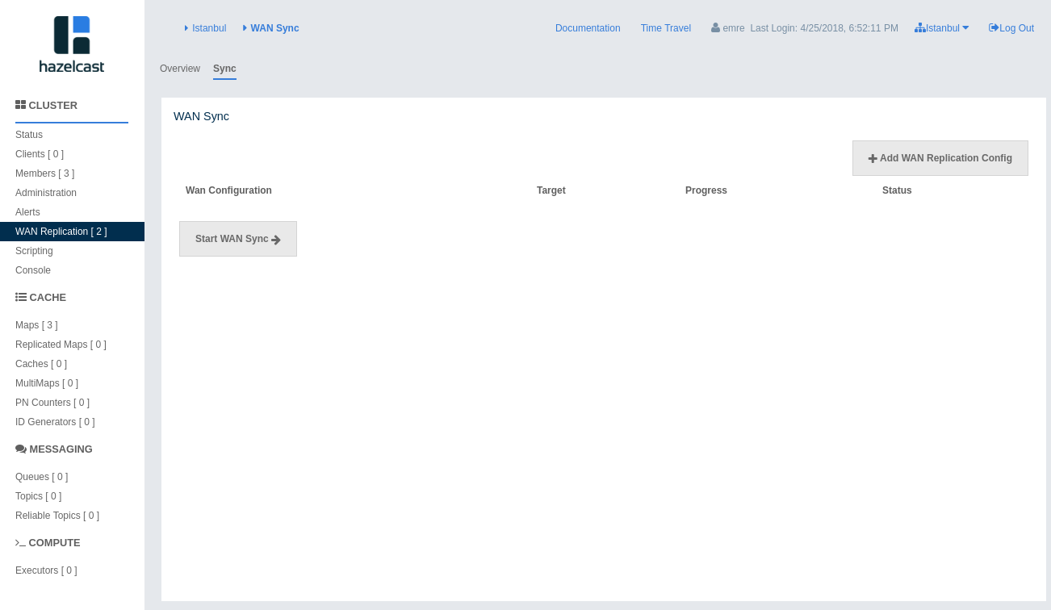Click the WAN Sync breadcrumb link
Image resolution: width=1051 pixels, height=610 pixels.
point(274,27)
